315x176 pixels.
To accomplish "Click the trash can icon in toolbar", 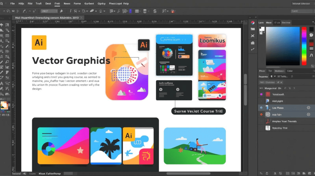I will (145, 11).
